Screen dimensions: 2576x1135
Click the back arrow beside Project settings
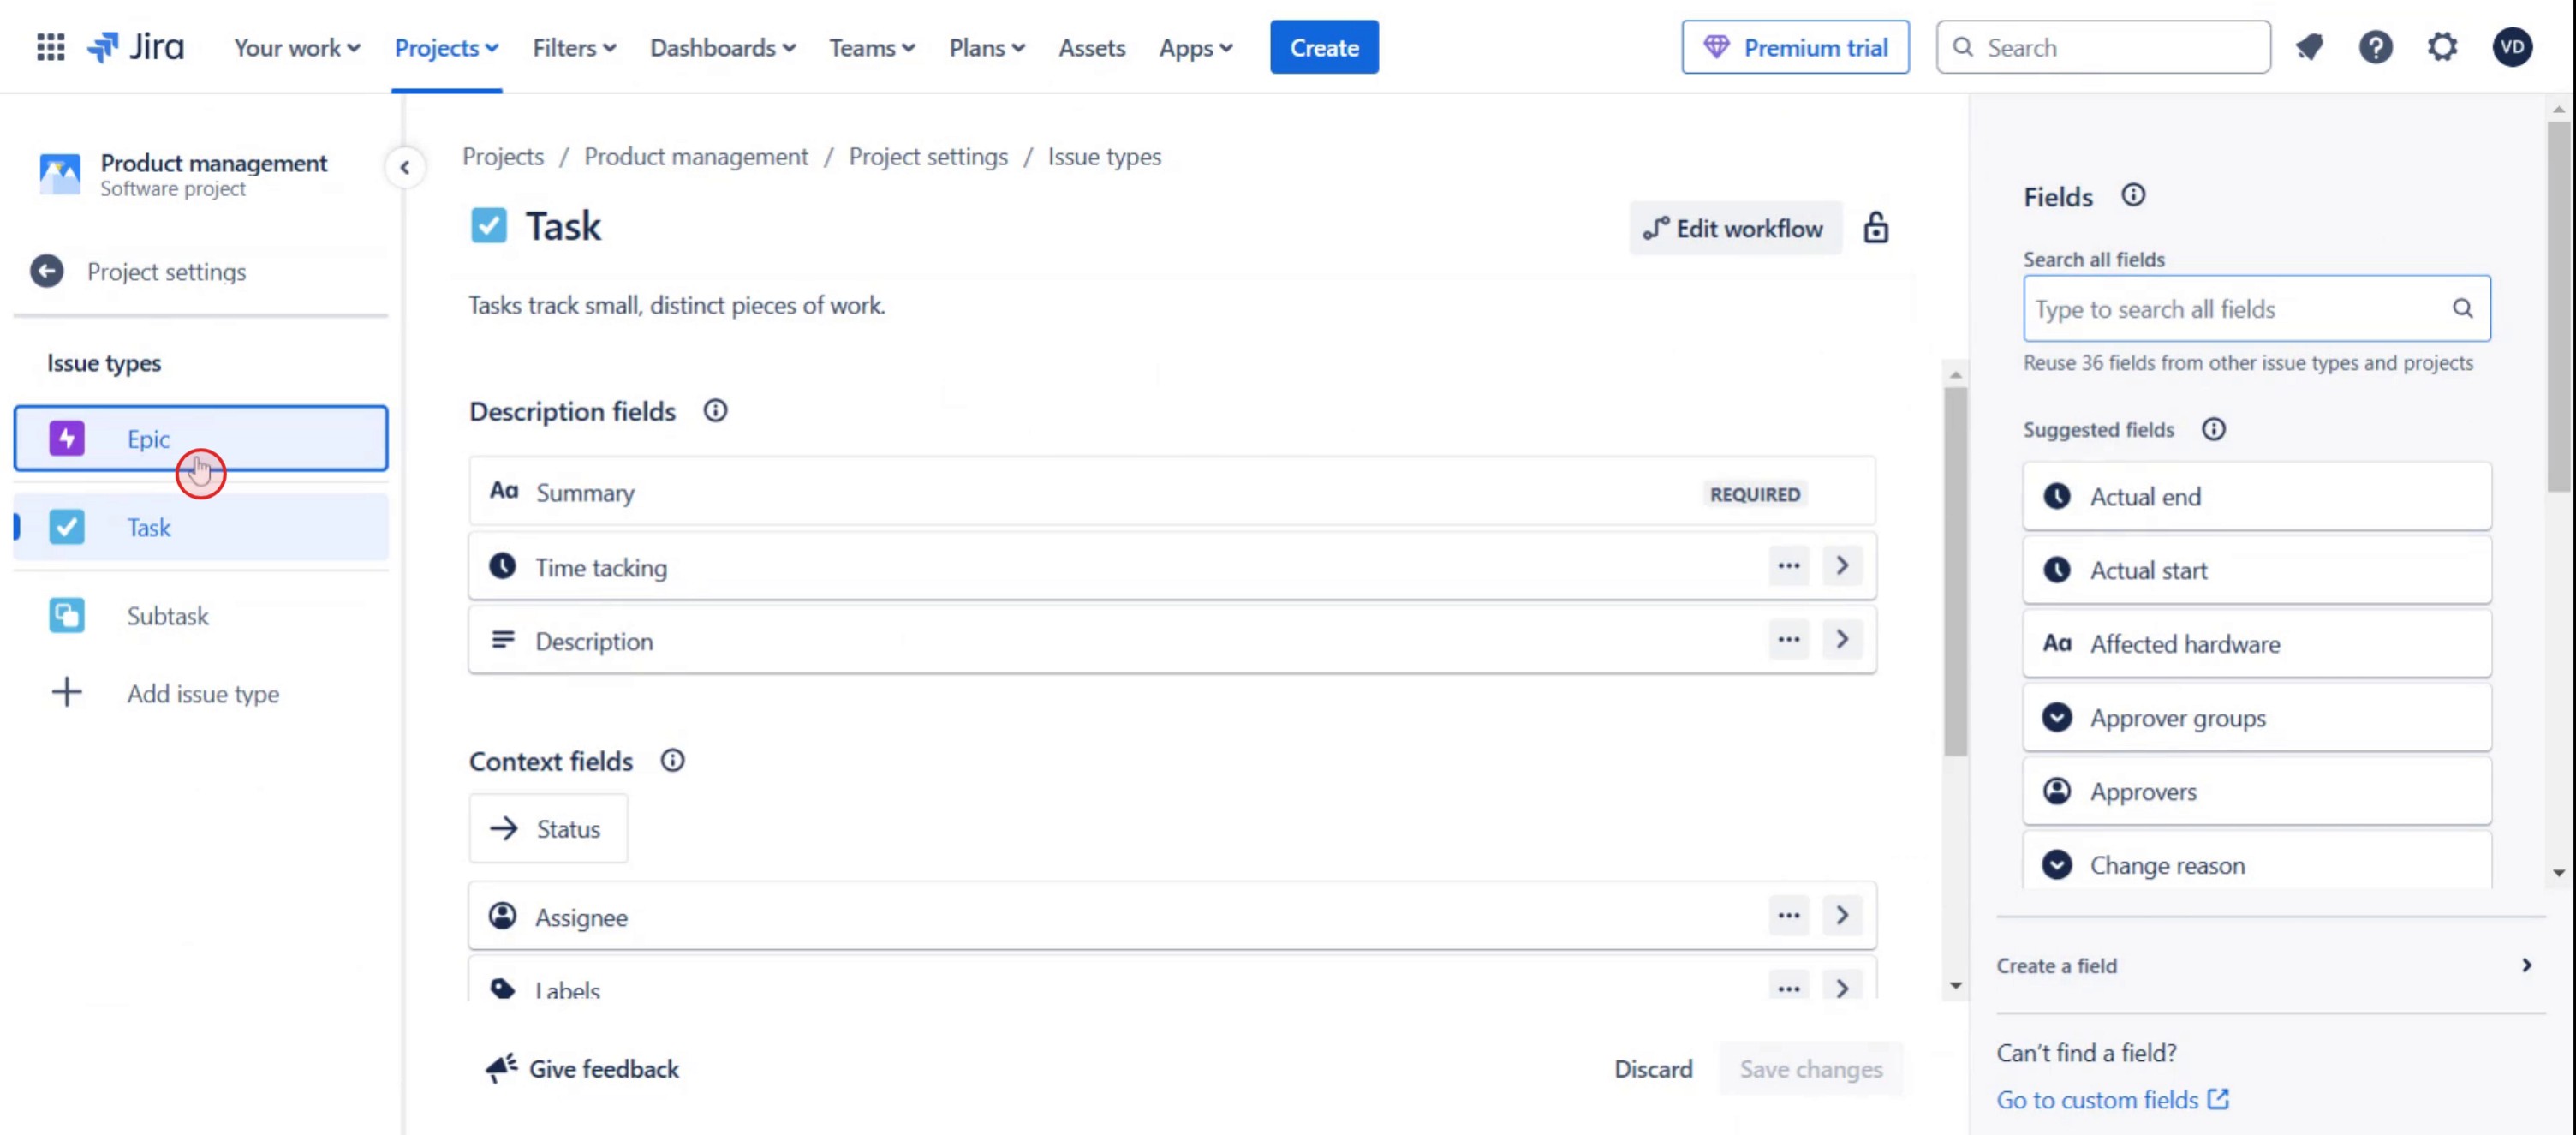click(46, 271)
